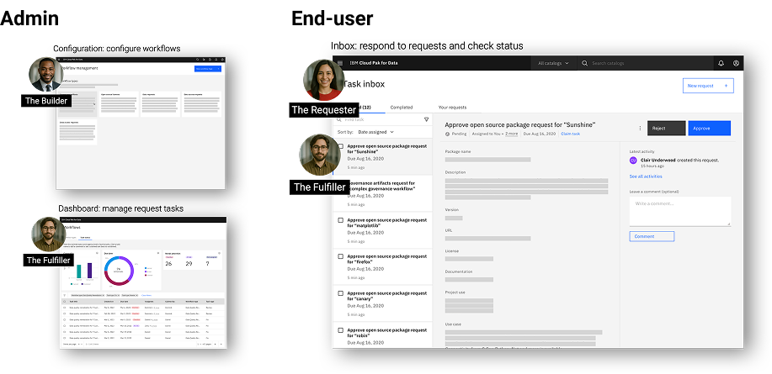Click the Comment button
772x374 pixels.
point(652,236)
